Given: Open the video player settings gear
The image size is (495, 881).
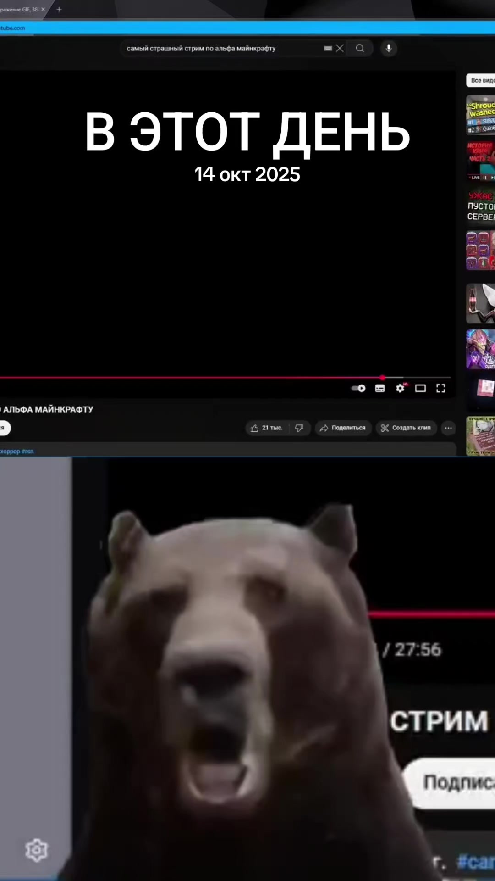Looking at the screenshot, I should (401, 388).
